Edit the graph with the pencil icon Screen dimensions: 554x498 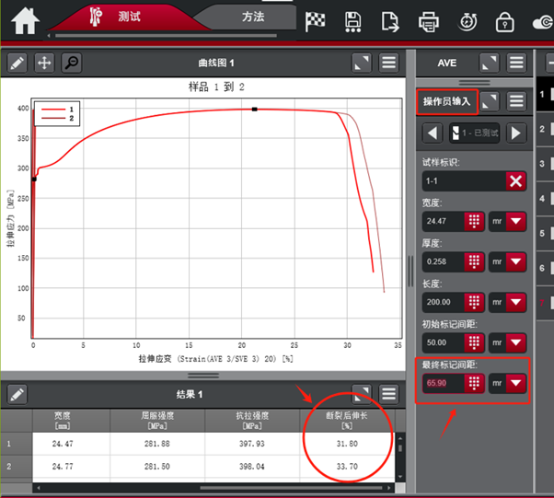tap(17, 63)
